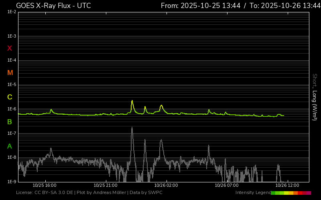Select the yellow C flare class label
This screenshot has width=321, height=200.
point(10,97)
